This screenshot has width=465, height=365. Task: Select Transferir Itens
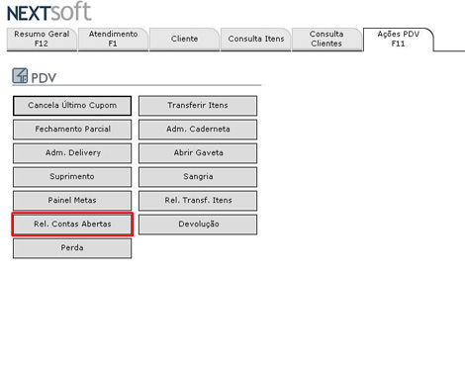pyautogui.click(x=198, y=106)
